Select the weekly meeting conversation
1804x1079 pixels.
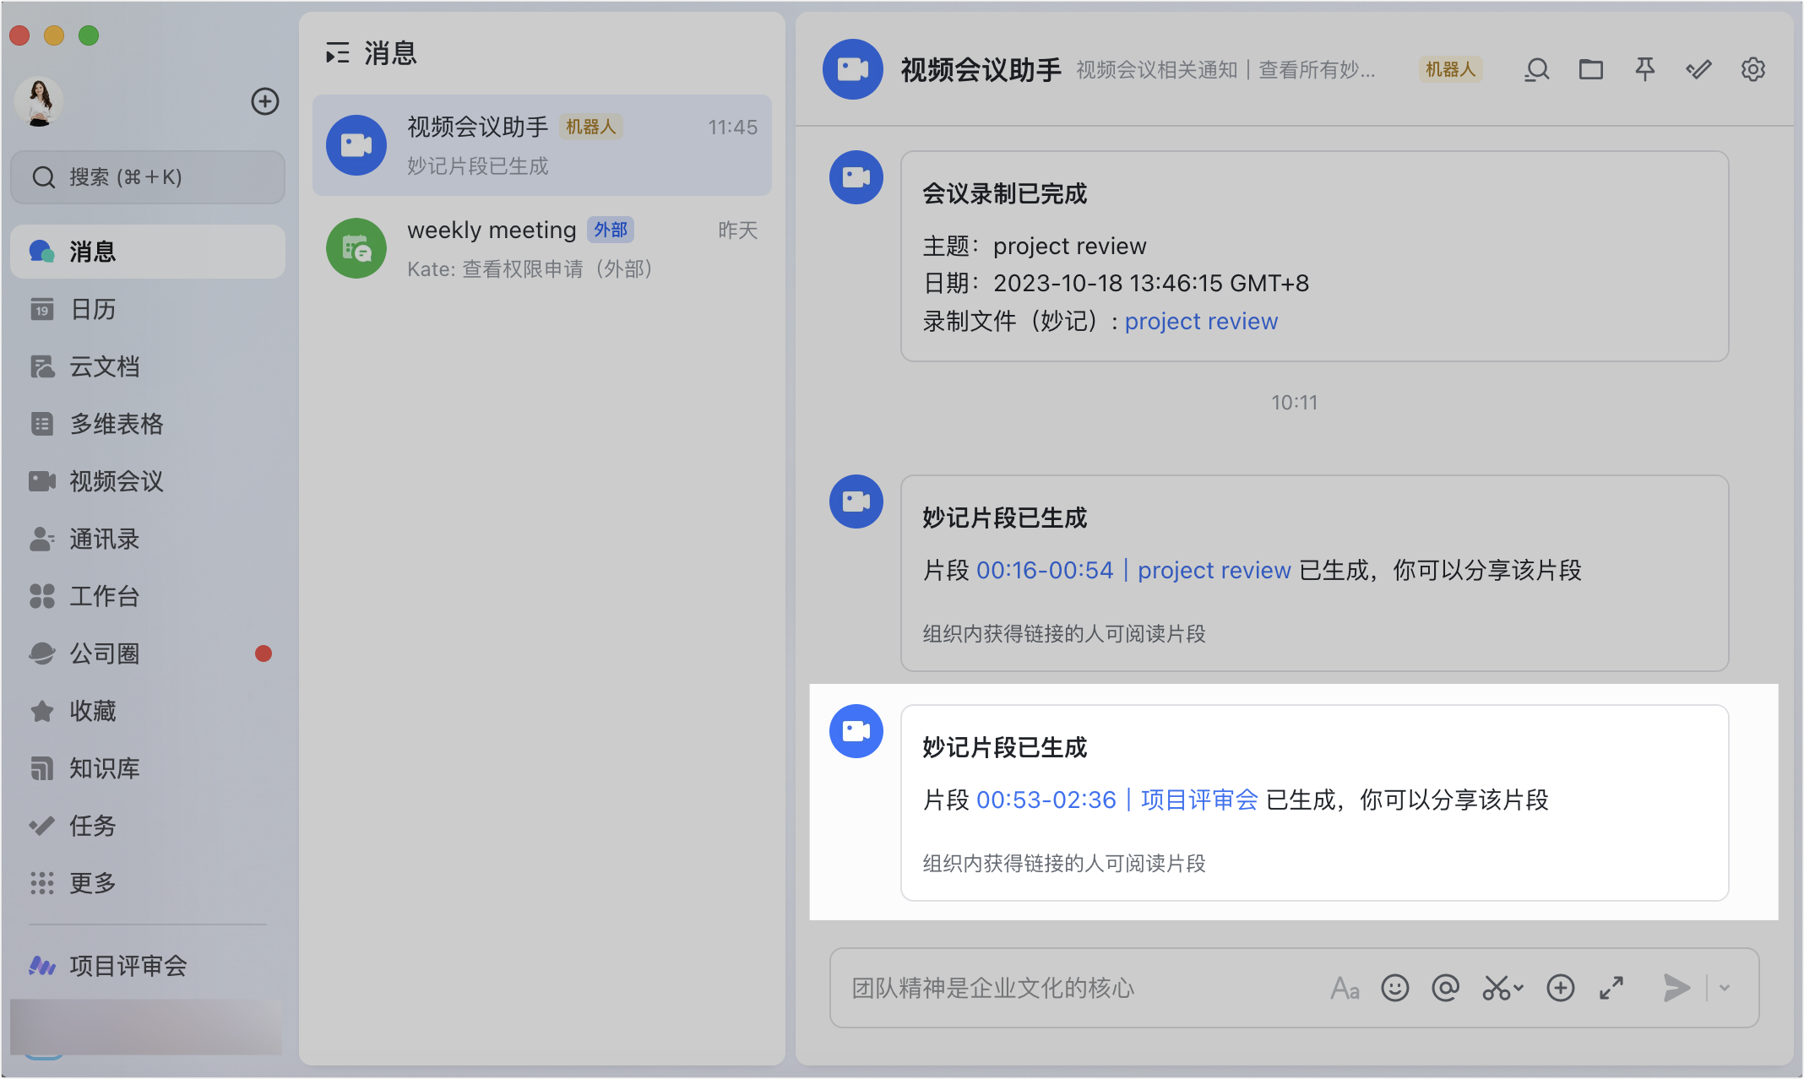click(x=542, y=248)
